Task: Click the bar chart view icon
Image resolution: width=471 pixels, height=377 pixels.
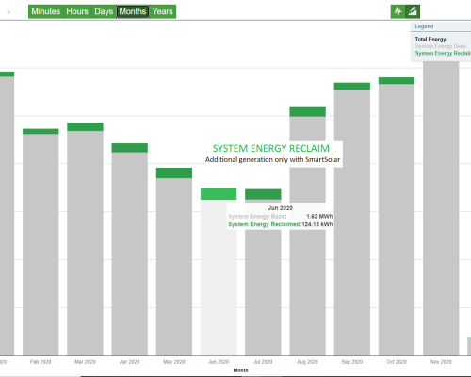Action: click(x=413, y=11)
